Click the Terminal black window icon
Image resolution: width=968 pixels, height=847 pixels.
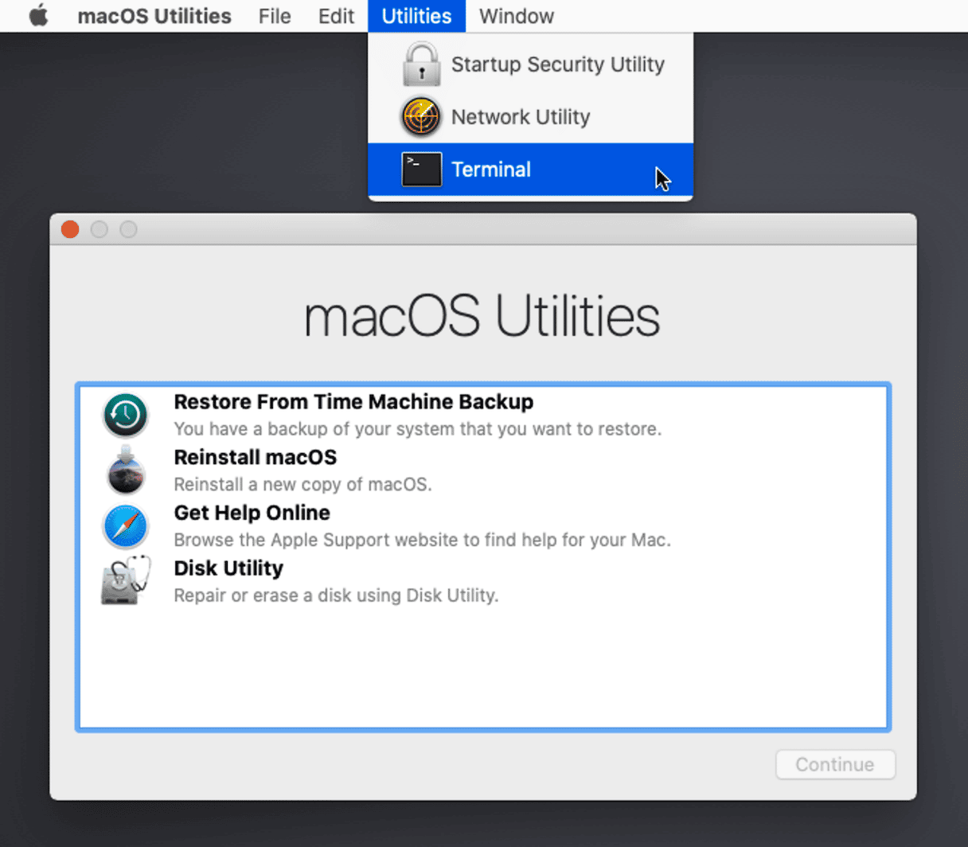(421, 170)
